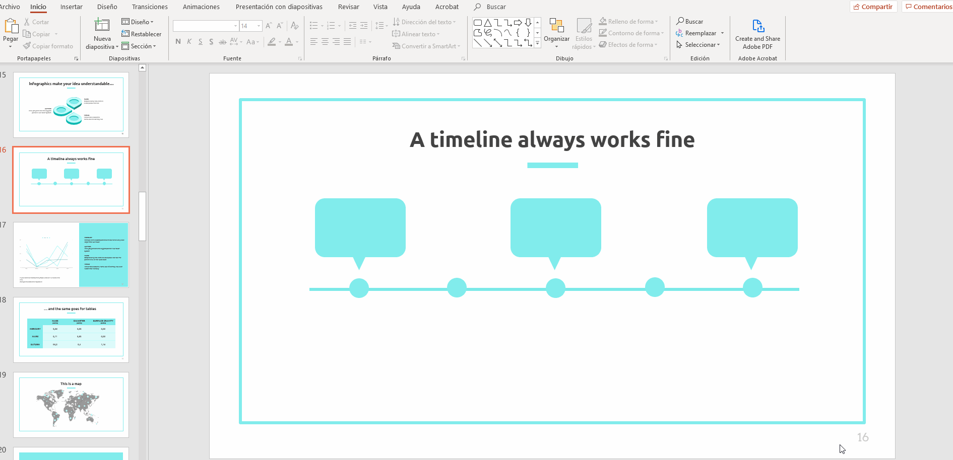
Task: Align text to the right
Action: (336, 42)
